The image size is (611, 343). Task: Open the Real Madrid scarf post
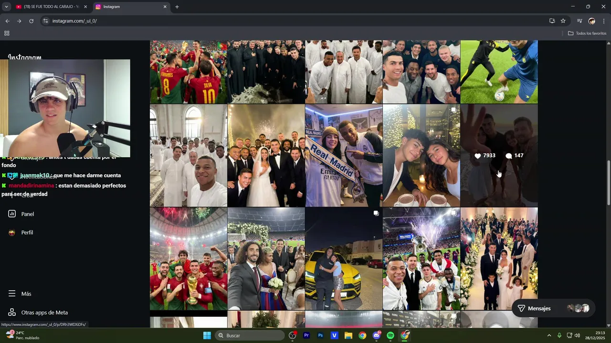(344, 155)
